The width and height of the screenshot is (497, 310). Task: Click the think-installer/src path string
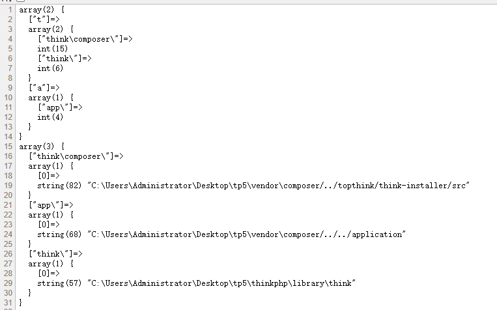279,186
